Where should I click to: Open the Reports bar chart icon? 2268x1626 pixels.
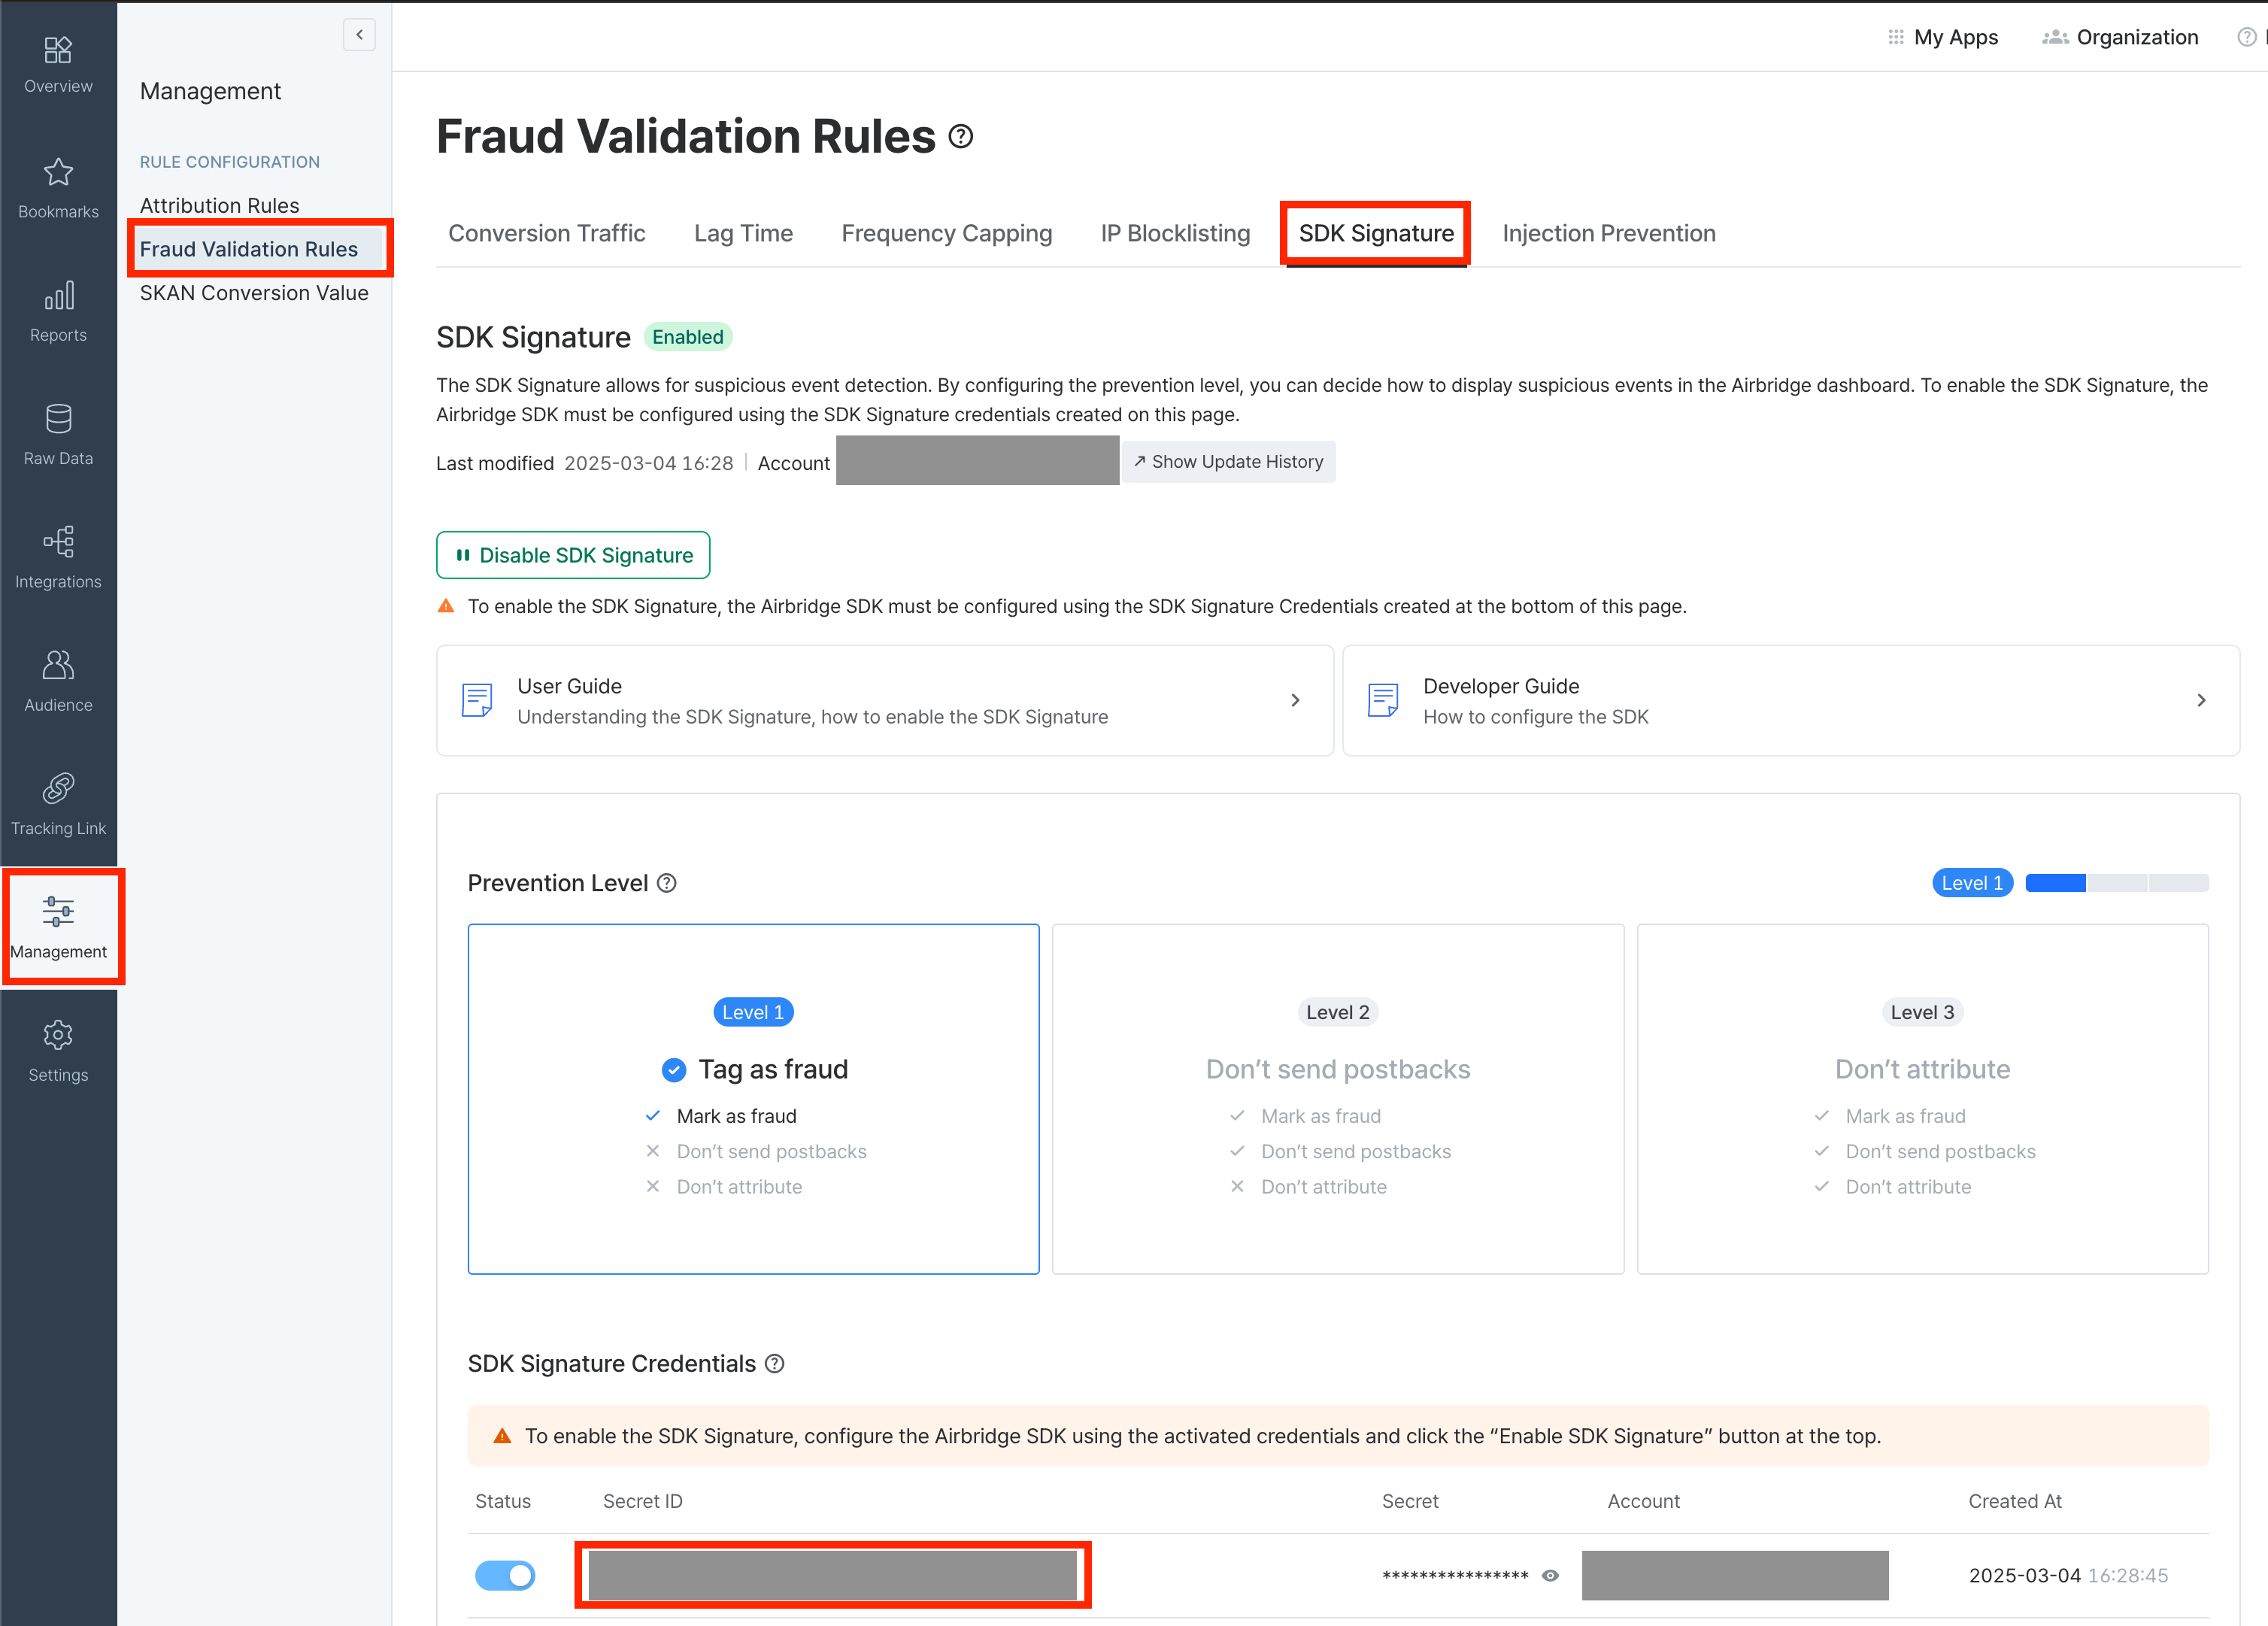[x=58, y=296]
